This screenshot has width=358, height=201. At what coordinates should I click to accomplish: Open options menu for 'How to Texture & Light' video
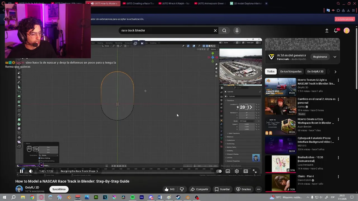point(338,80)
